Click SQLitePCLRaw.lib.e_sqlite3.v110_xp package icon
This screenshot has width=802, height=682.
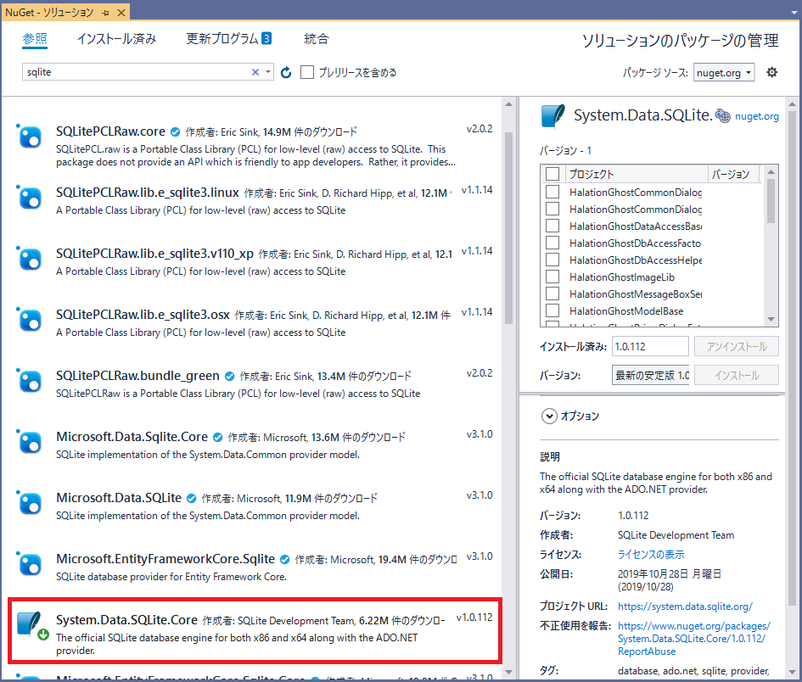(x=29, y=259)
